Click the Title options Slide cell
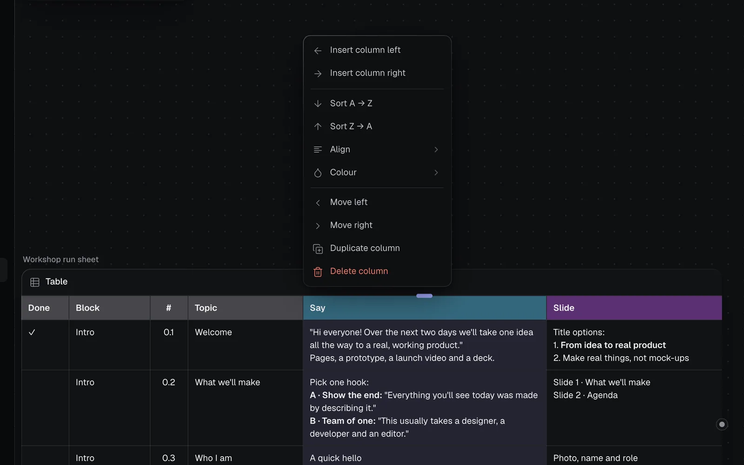The image size is (744, 465). click(634, 345)
